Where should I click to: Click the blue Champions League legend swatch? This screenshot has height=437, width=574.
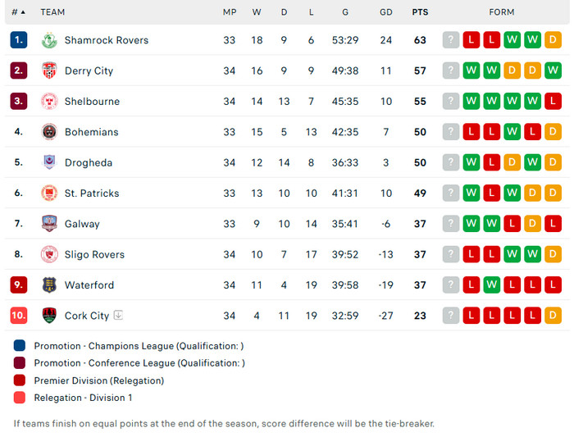(x=20, y=346)
